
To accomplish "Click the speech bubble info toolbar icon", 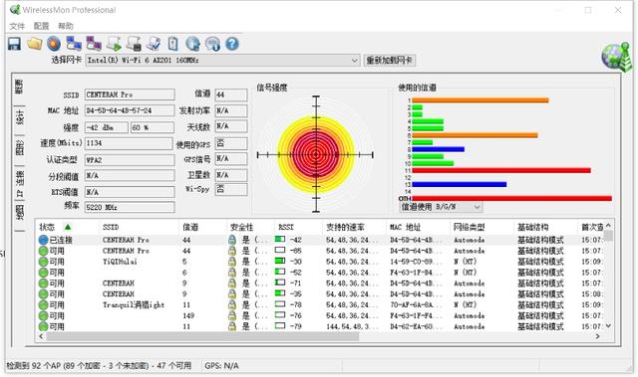I will tap(212, 44).
